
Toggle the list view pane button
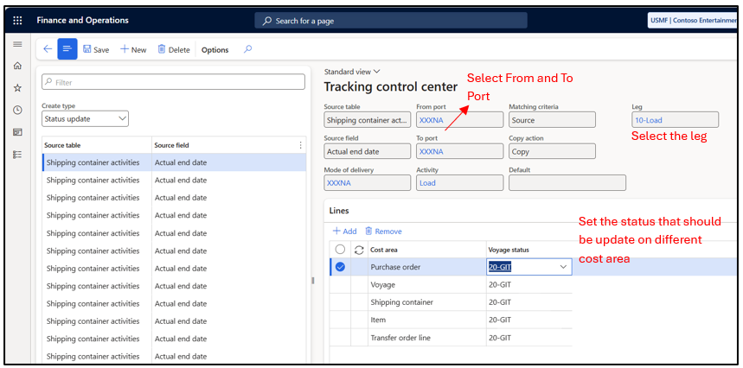[67, 49]
